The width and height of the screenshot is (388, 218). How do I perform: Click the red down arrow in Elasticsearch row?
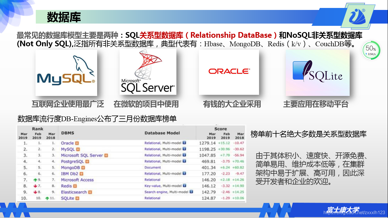click(x=35, y=192)
